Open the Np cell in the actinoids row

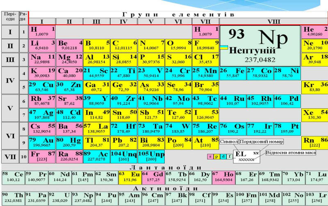[83, 198]
